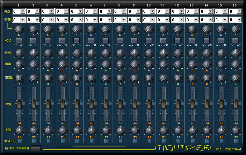Click the small blue square beside channel 5 volume fader
The image size is (246, 155).
click(81, 103)
